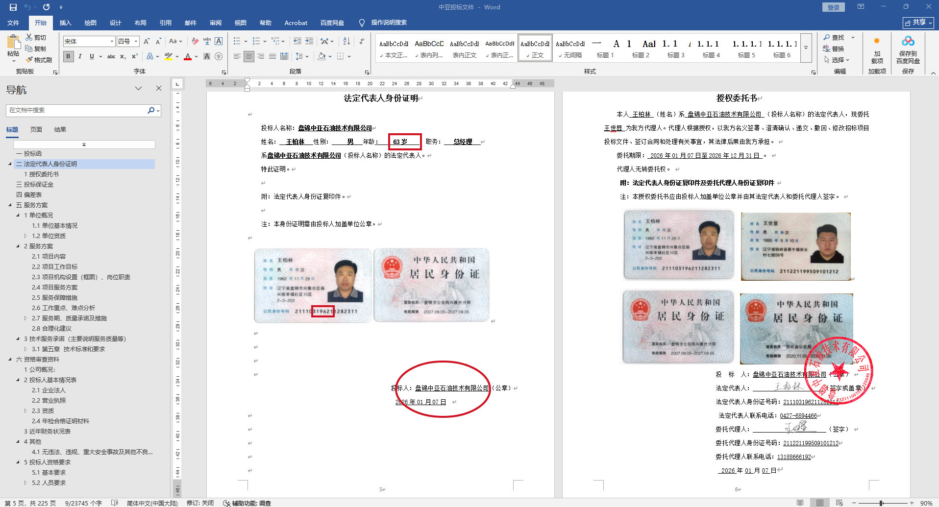Click the proofing check icon in status bar

click(115, 503)
